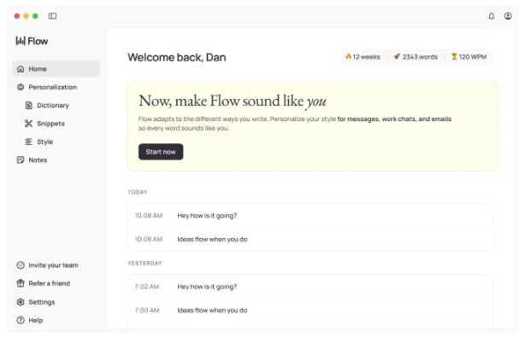Click the Snippets scissors icon
The height and width of the screenshot is (343, 525).
28,124
